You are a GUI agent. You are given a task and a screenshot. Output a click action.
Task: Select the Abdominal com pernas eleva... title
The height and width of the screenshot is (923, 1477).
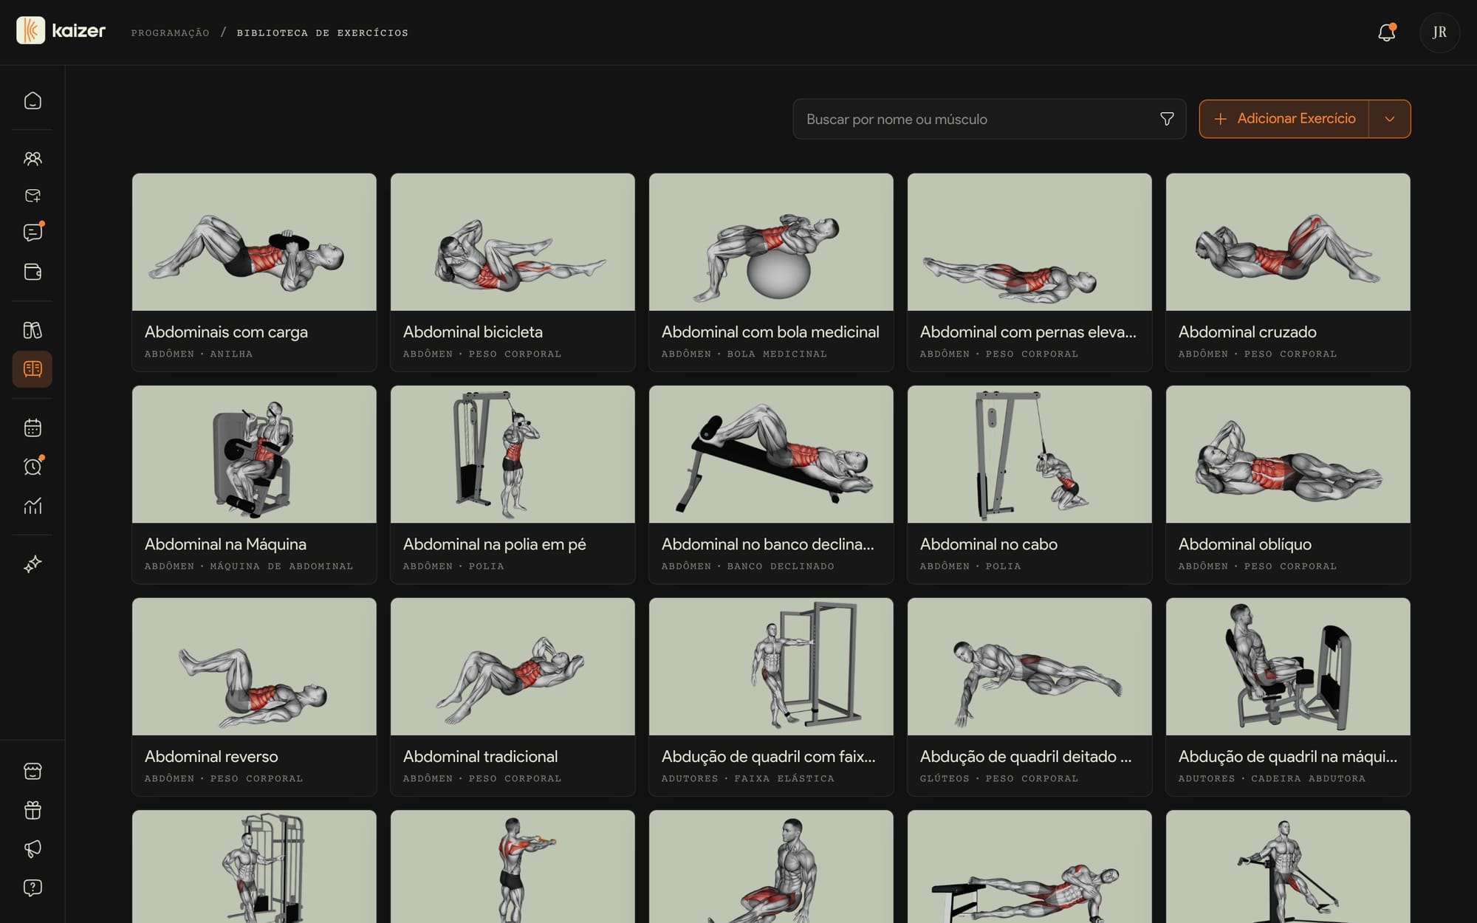click(x=1028, y=332)
